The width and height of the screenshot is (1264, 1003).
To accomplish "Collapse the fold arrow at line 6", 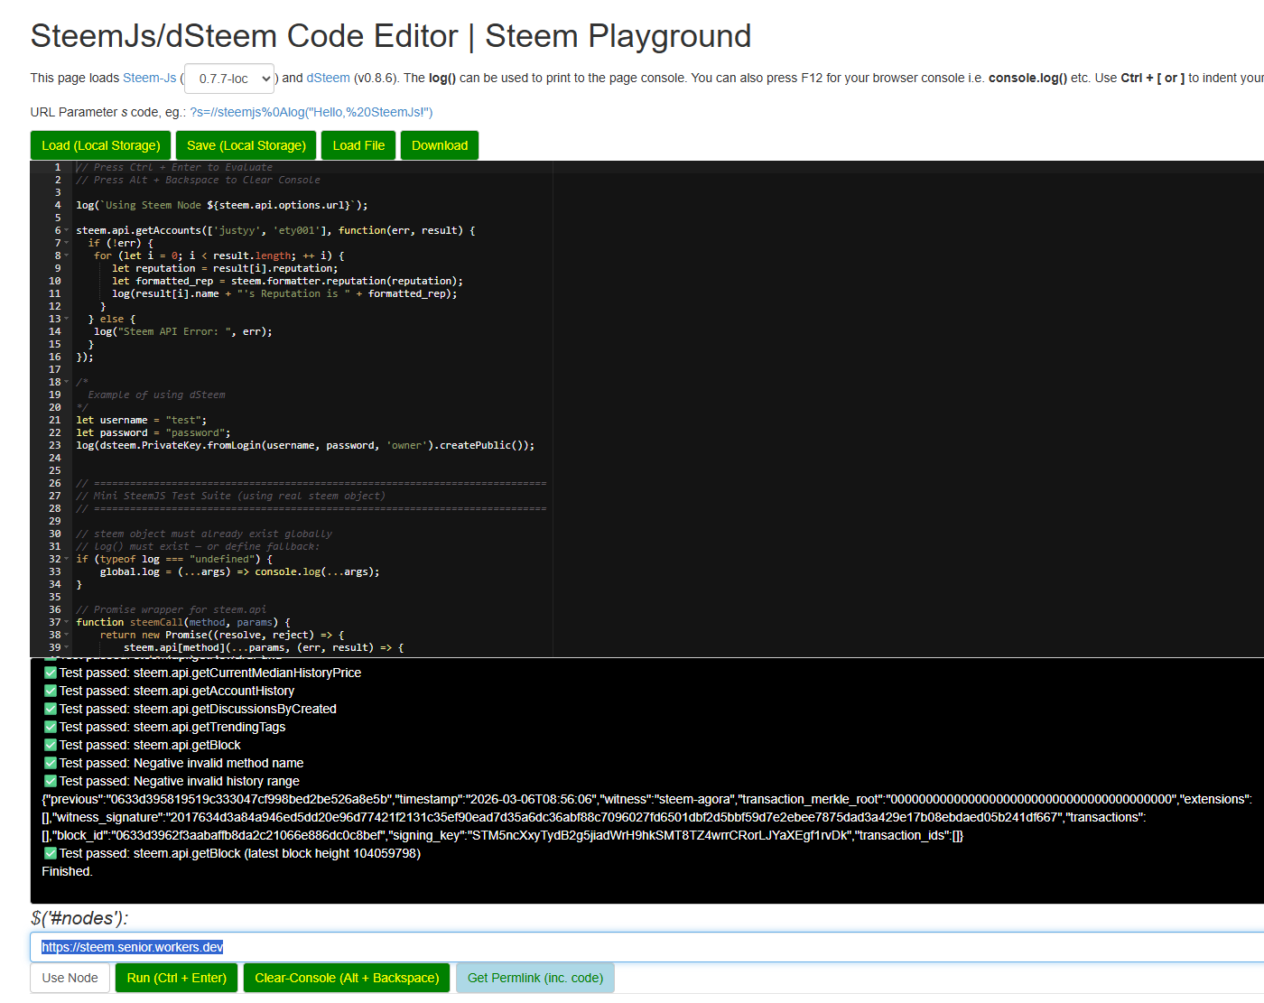I will pyautogui.click(x=66, y=230).
